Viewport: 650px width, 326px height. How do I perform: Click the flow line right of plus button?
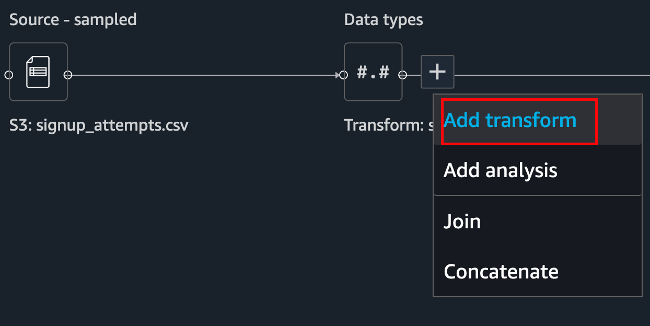(552, 75)
